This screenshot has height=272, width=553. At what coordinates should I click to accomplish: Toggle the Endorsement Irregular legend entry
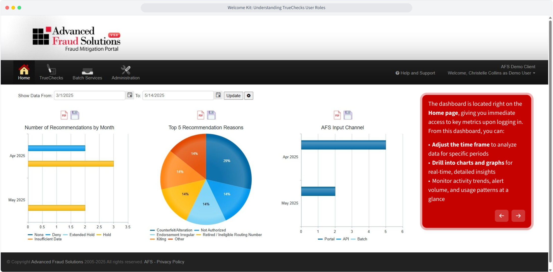click(x=173, y=235)
